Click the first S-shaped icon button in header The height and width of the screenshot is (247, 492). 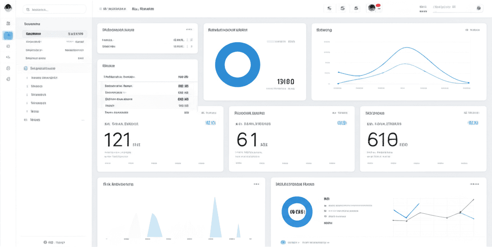[x=329, y=8]
